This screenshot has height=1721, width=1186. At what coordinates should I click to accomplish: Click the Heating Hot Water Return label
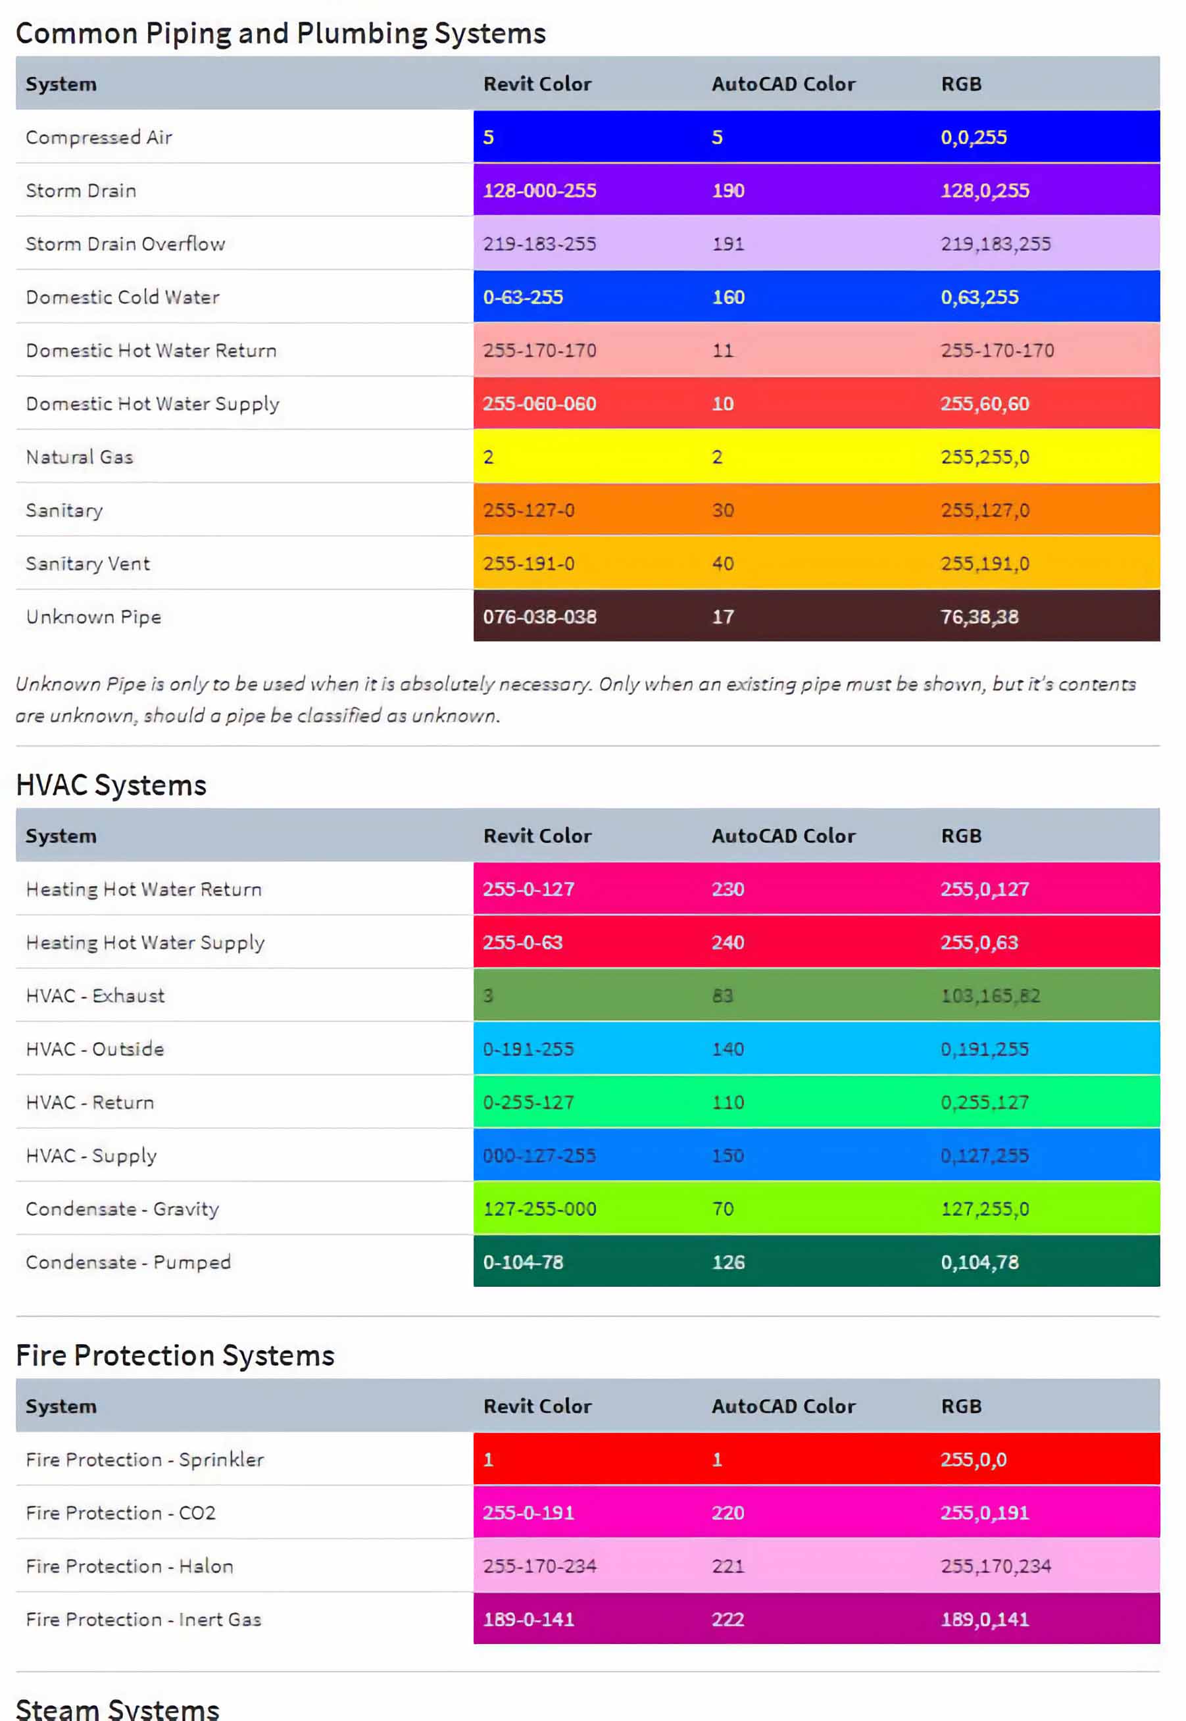tap(143, 889)
